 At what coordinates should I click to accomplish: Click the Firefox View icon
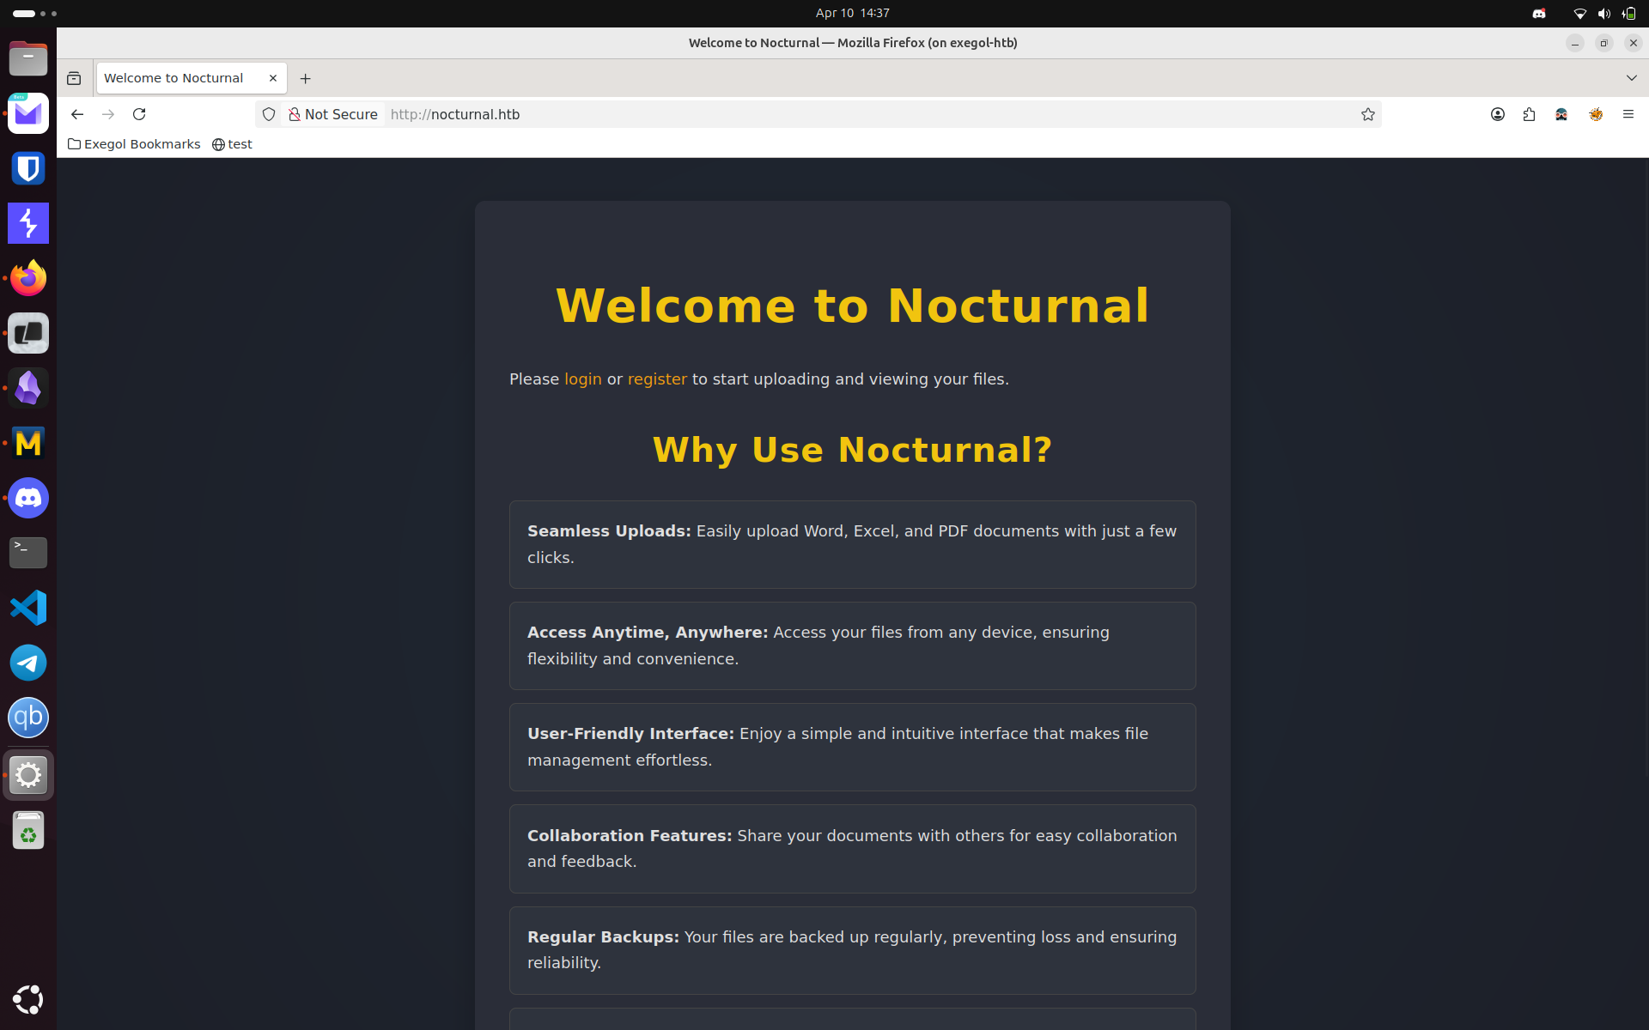[74, 78]
